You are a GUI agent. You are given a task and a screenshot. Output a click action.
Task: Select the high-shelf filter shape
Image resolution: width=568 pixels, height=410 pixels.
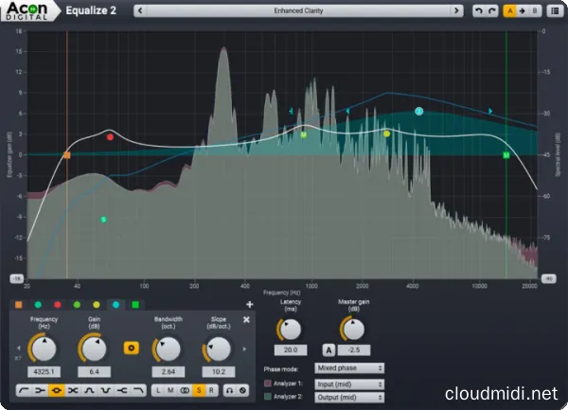click(x=122, y=390)
